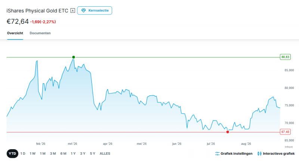Click the mrt '26 axis label
This screenshot has height=163, width=299.
click(x=73, y=144)
